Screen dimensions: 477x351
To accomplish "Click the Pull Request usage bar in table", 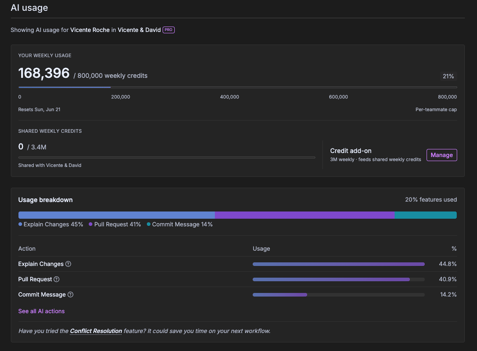I will pyautogui.click(x=339, y=279).
